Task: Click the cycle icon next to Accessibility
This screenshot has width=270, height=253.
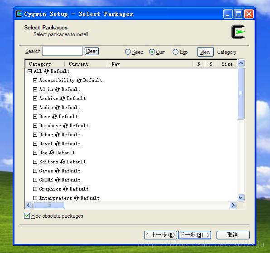Action: click(79, 80)
